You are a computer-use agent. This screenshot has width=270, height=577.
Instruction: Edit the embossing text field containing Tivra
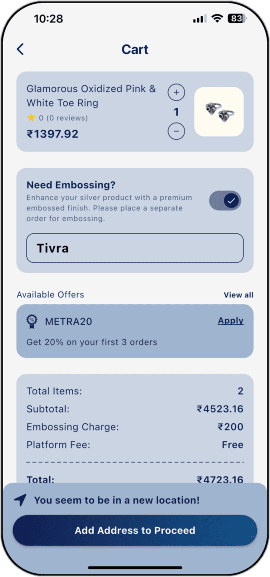click(x=135, y=248)
